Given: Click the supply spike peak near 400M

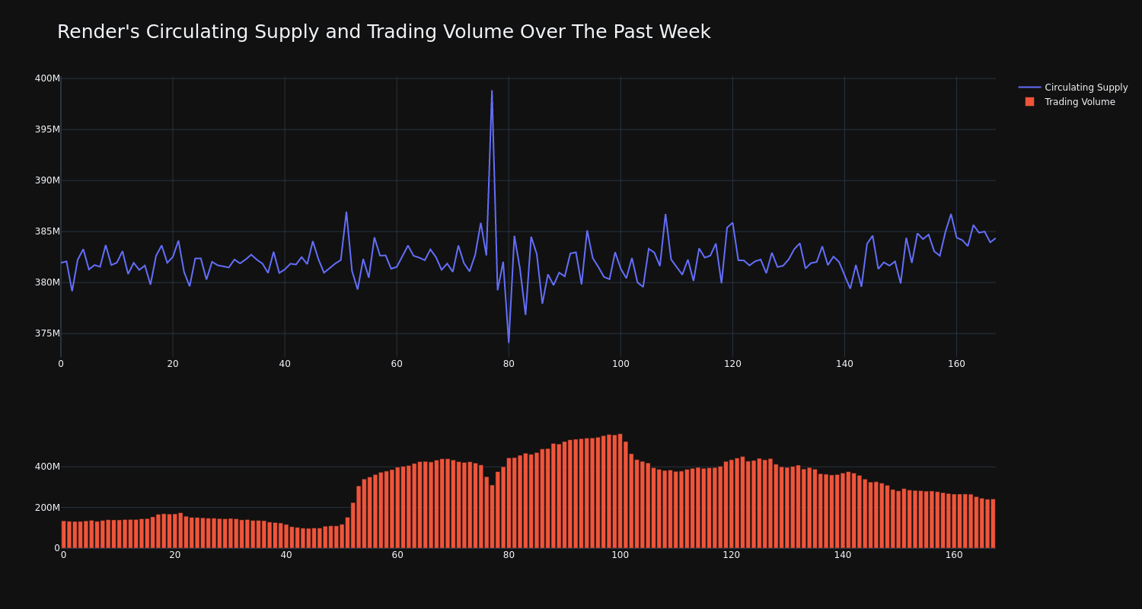Looking at the screenshot, I should [492, 91].
